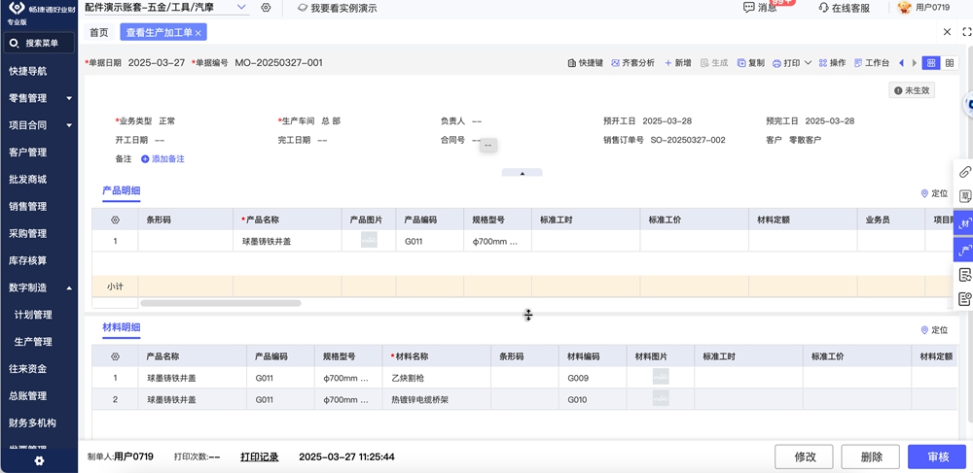Screen dimensions: 973x473
Task: Click the 审核 approve button
Action: click(936, 456)
